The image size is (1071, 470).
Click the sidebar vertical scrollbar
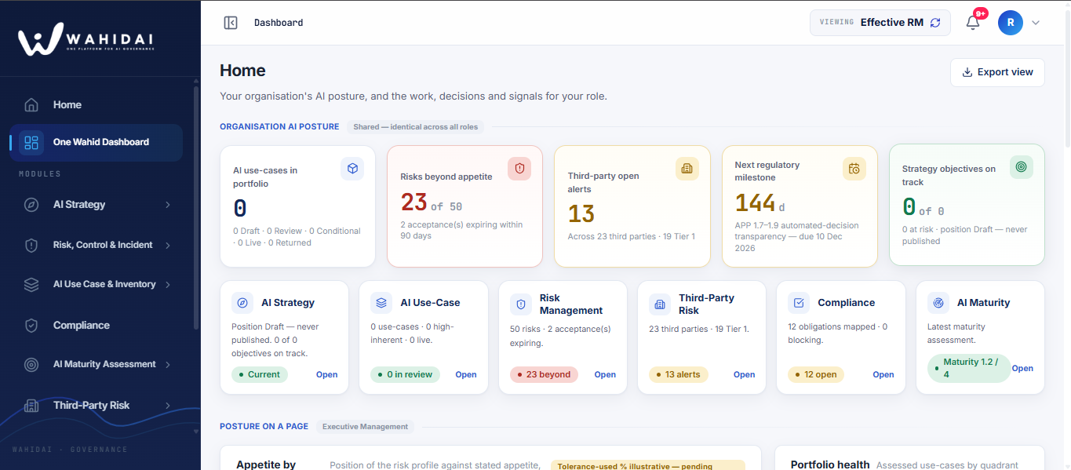[196, 208]
